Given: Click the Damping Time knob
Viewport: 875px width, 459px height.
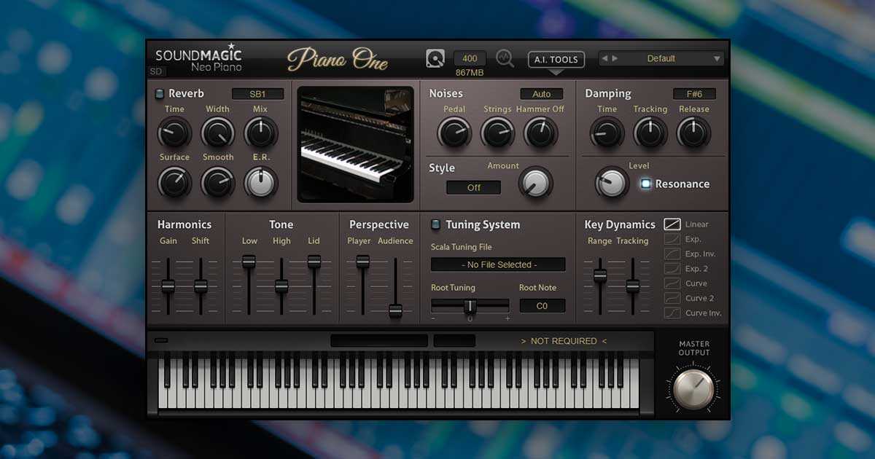Looking at the screenshot, I should 607,133.
